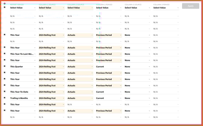Viewport: 203px width, 126px height.
Task: Open the Actuals dropdown in This Year-To-Date row
Action: pos(80,92)
